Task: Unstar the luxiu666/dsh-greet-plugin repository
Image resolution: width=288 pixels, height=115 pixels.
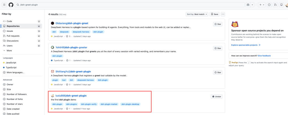Action: [x=217, y=96]
